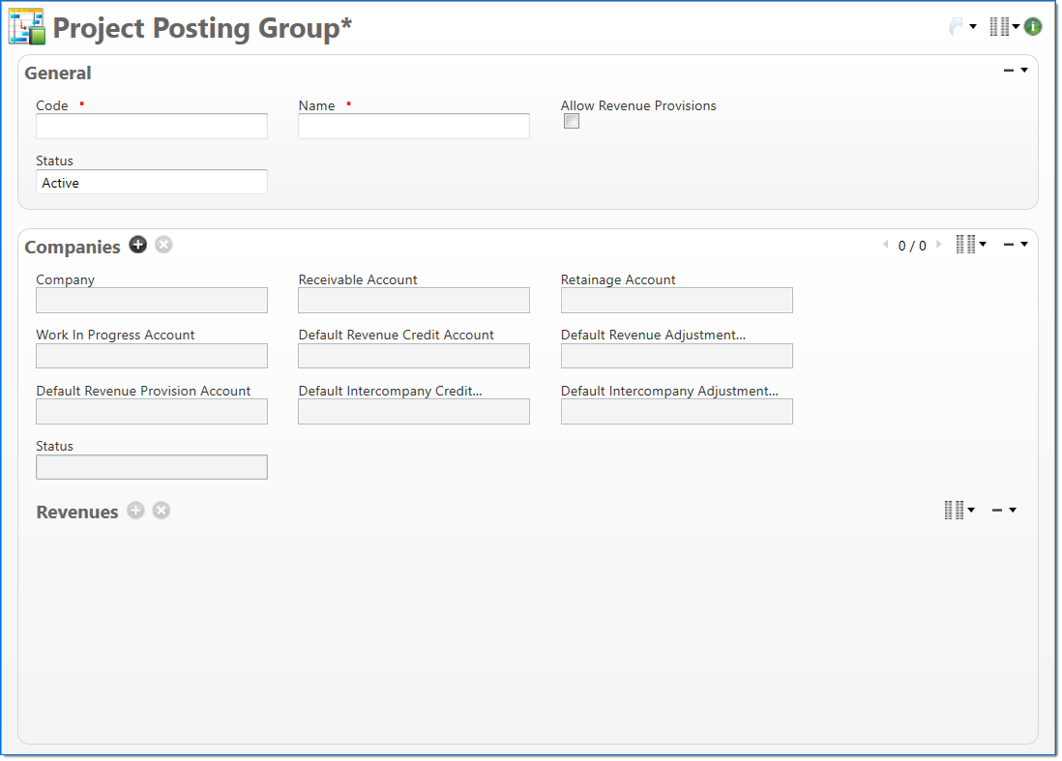The height and width of the screenshot is (761, 1062).
Task: Open the header column layout options icon
Action: pos(1000,27)
